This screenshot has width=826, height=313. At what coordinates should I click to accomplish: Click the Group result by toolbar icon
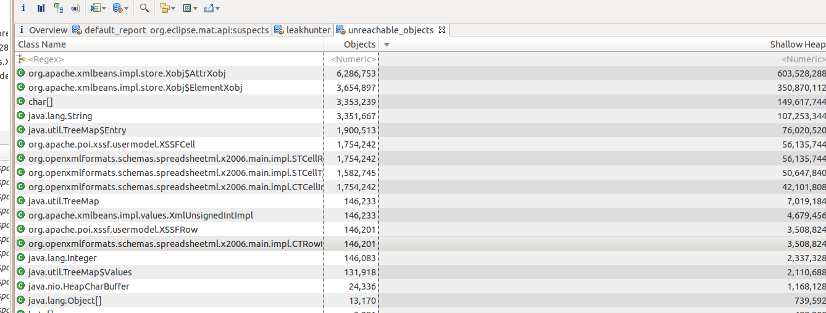[164, 8]
